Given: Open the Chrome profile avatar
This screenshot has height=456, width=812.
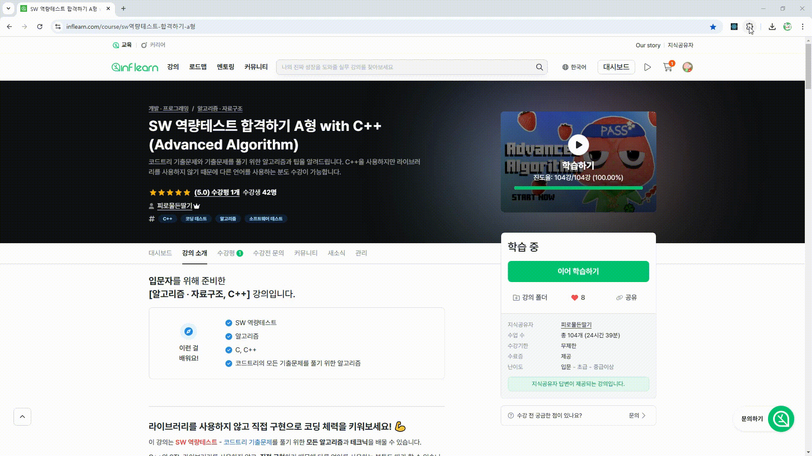Looking at the screenshot, I should point(787,27).
